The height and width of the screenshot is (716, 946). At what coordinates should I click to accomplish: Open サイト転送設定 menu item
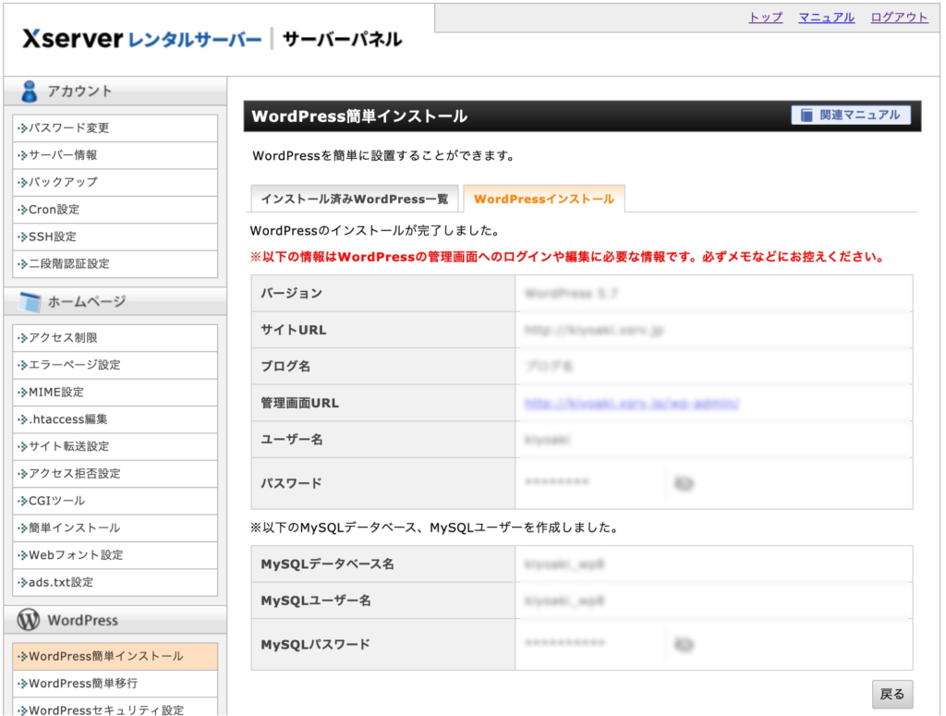[x=115, y=446]
